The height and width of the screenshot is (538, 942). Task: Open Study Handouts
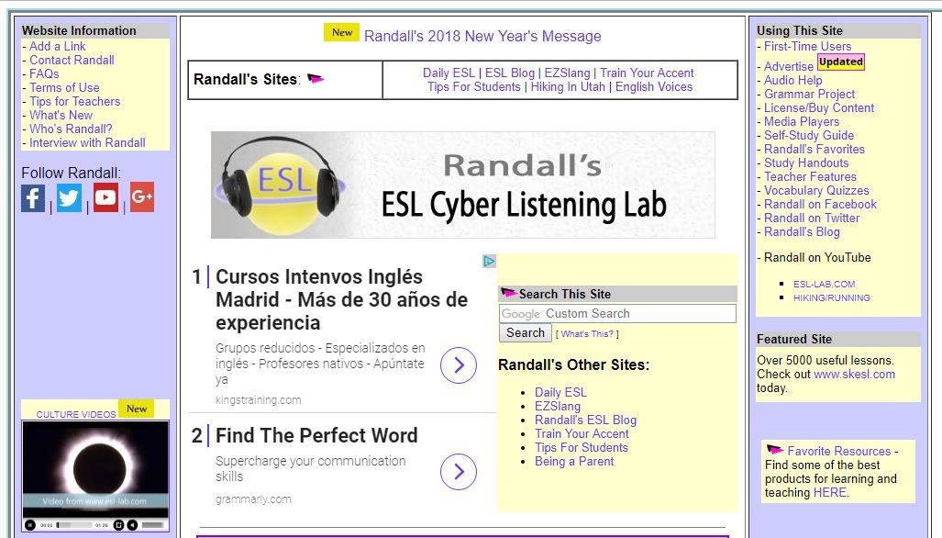(806, 163)
